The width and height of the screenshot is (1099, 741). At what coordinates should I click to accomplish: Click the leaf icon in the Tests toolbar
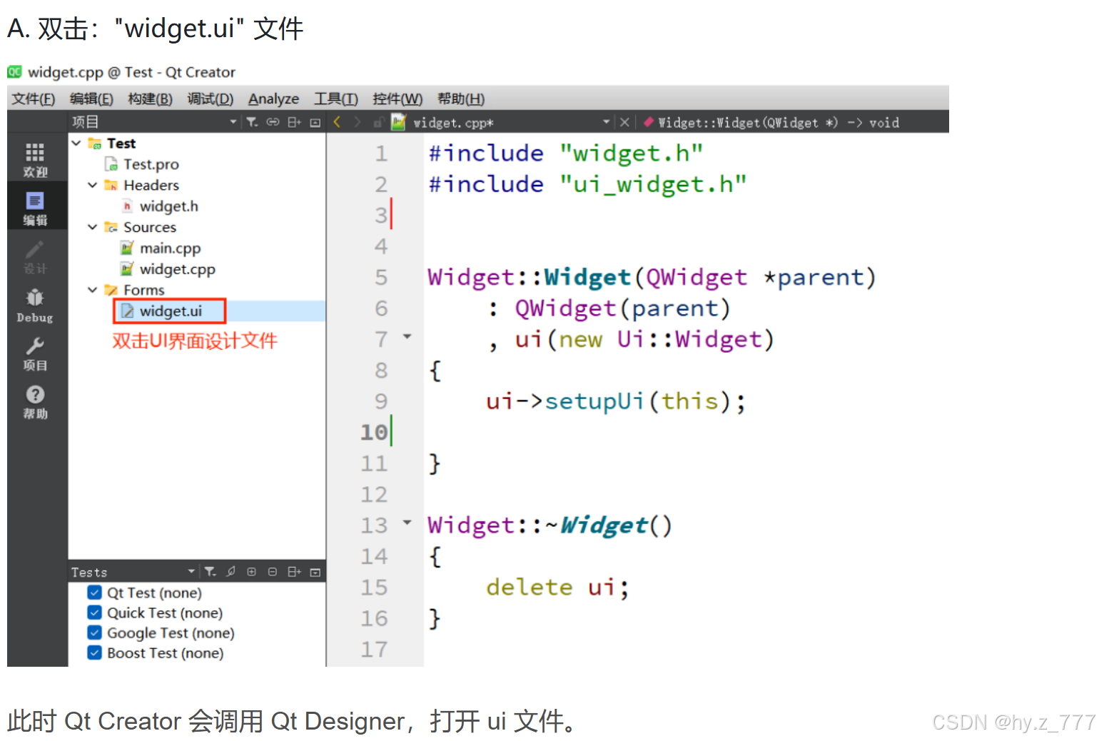pos(231,572)
